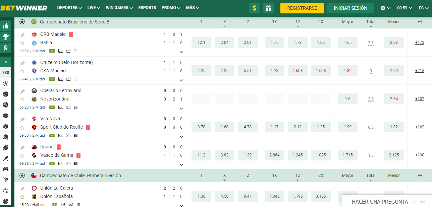Viewport: 432px width, 207px height.
Task: Select the ice hockey puck sidebar icon
Action: coord(6,116)
